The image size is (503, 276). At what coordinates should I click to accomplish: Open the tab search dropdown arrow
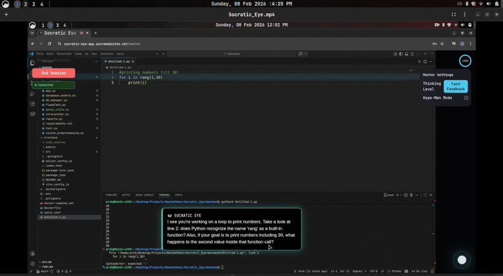[x=32, y=33]
